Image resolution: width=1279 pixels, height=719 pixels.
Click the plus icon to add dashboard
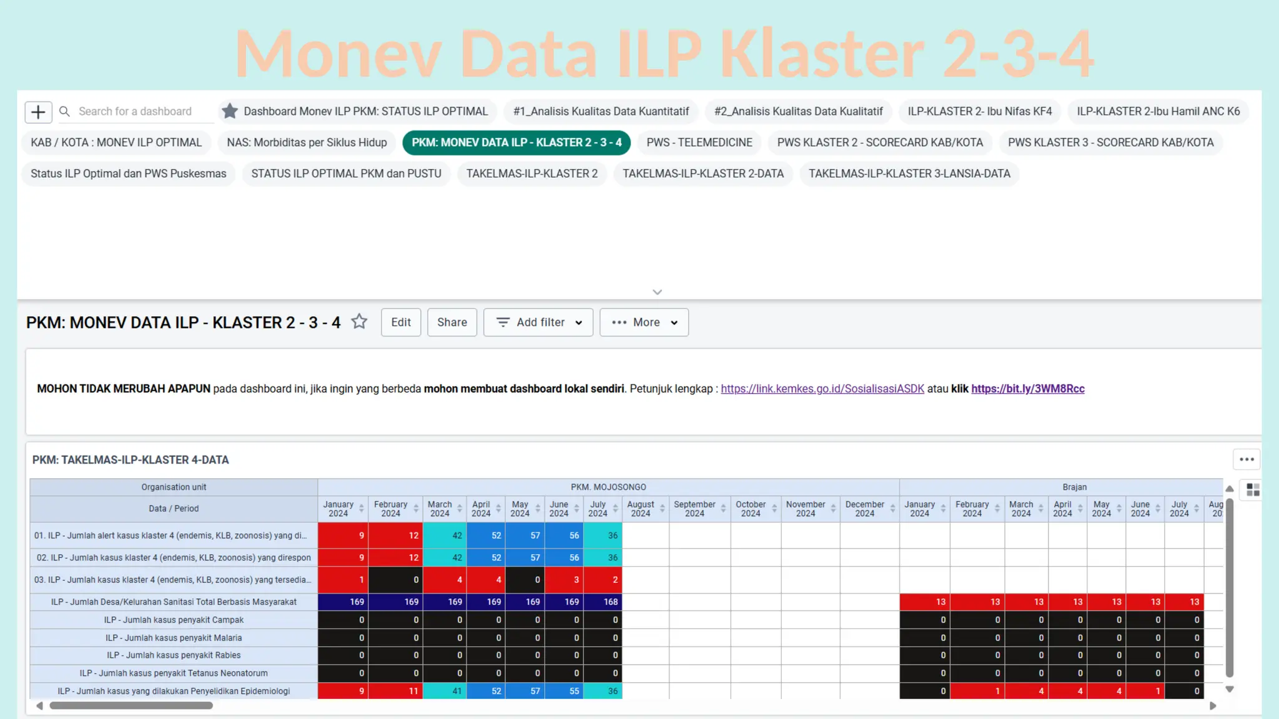click(x=38, y=112)
